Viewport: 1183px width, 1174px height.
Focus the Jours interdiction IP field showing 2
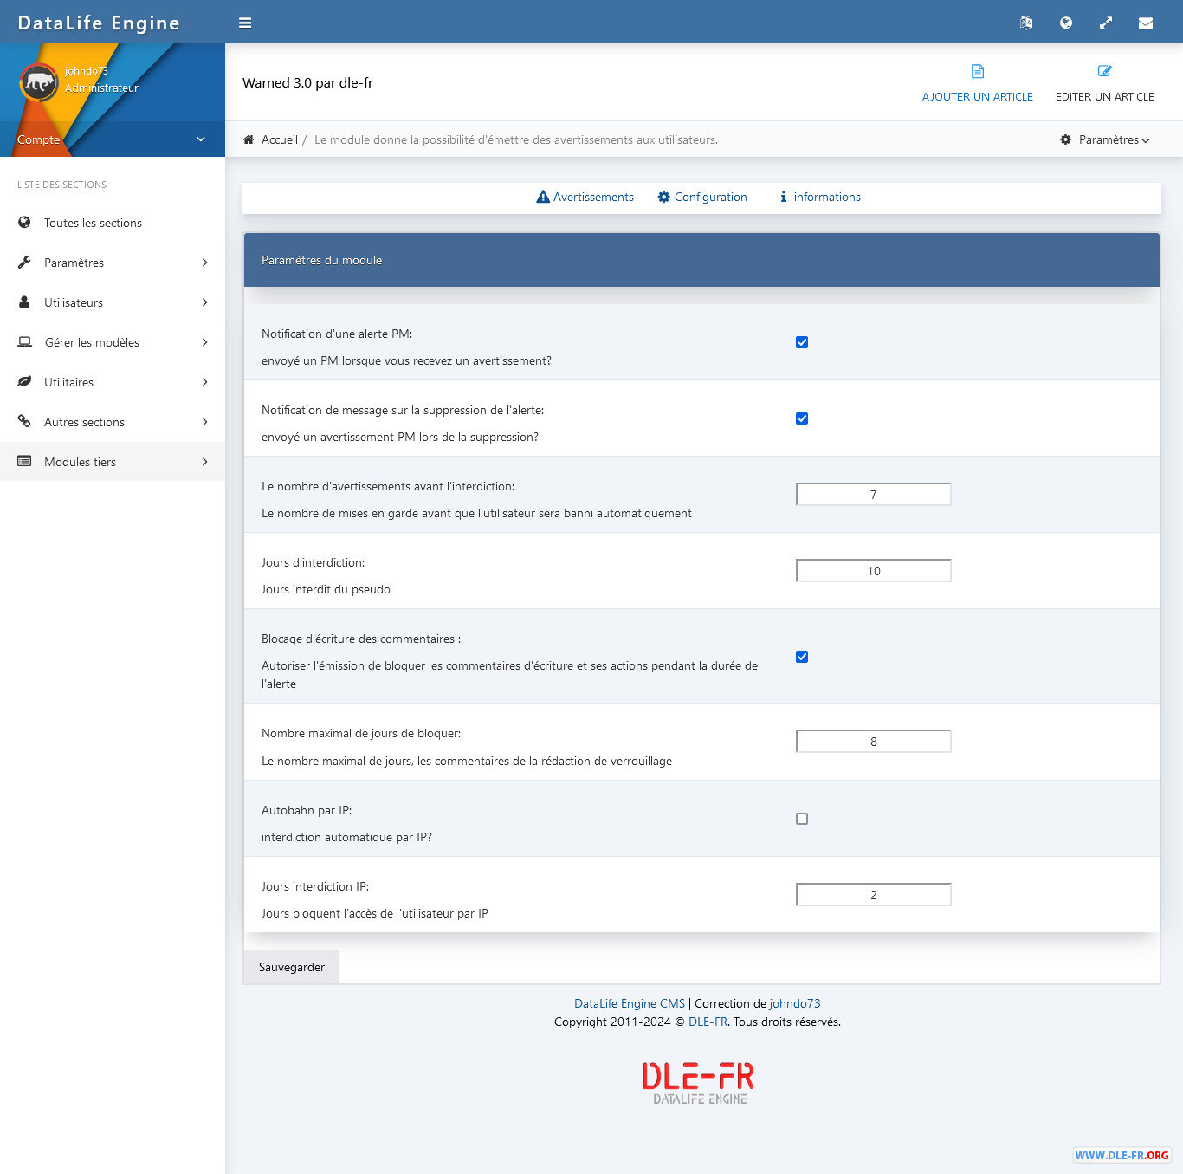click(x=874, y=895)
